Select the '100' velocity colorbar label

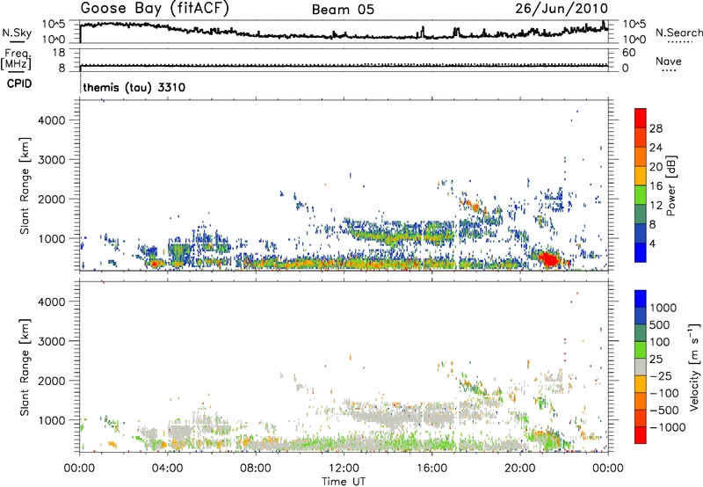(x=660, y=342)
